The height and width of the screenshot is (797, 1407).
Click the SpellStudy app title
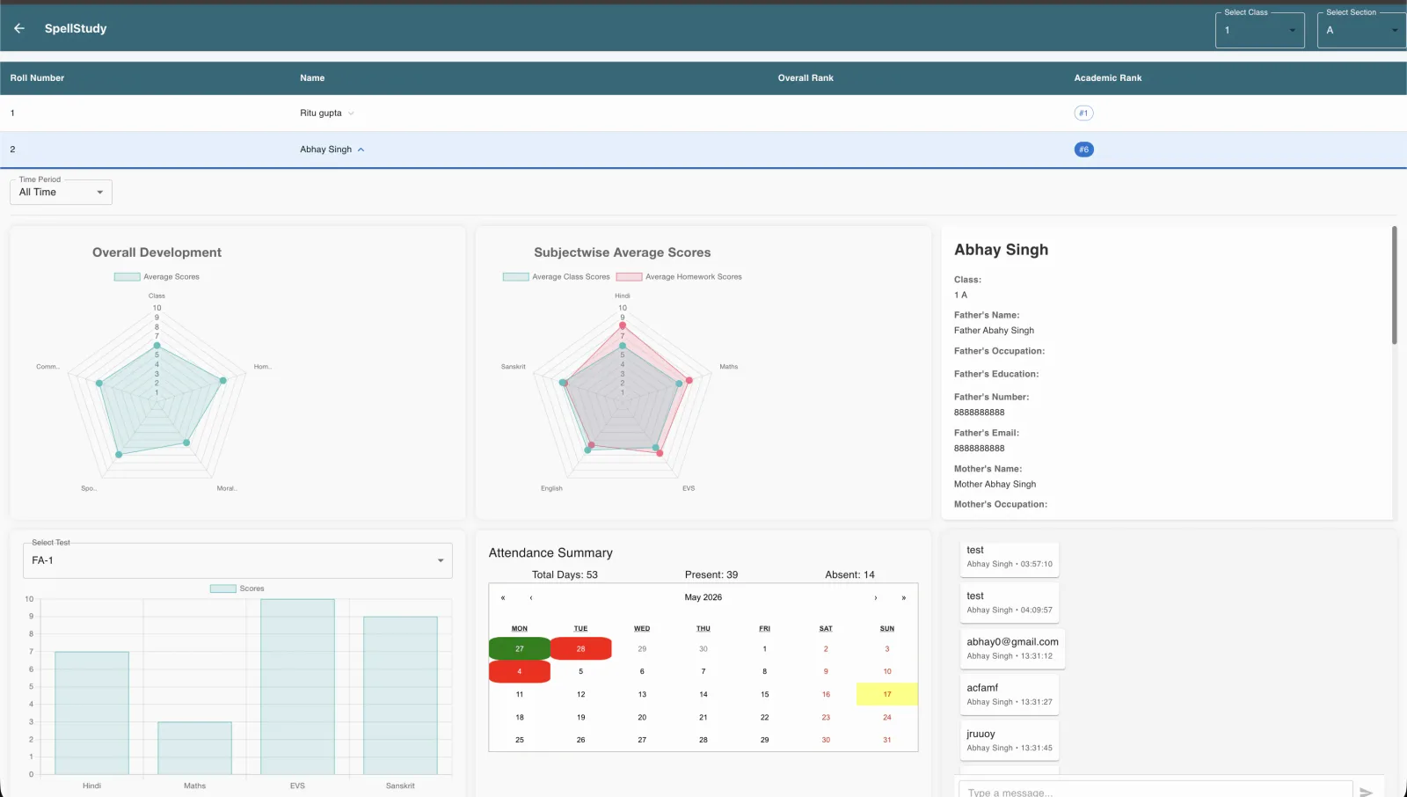[76, 28]
